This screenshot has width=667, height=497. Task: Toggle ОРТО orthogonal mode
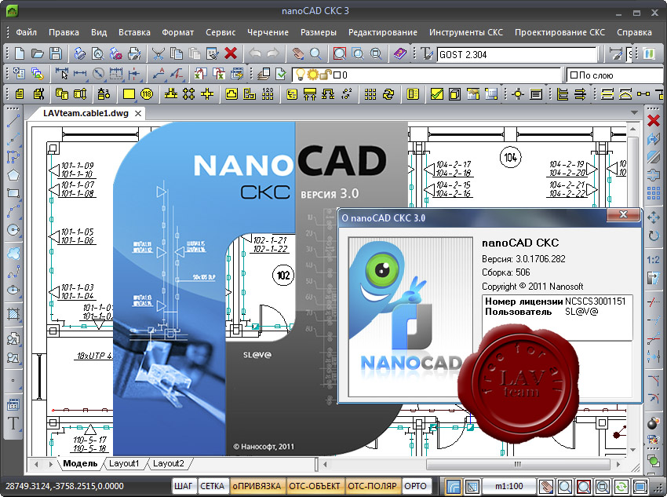pyautogui.click(x=415, y=486)
